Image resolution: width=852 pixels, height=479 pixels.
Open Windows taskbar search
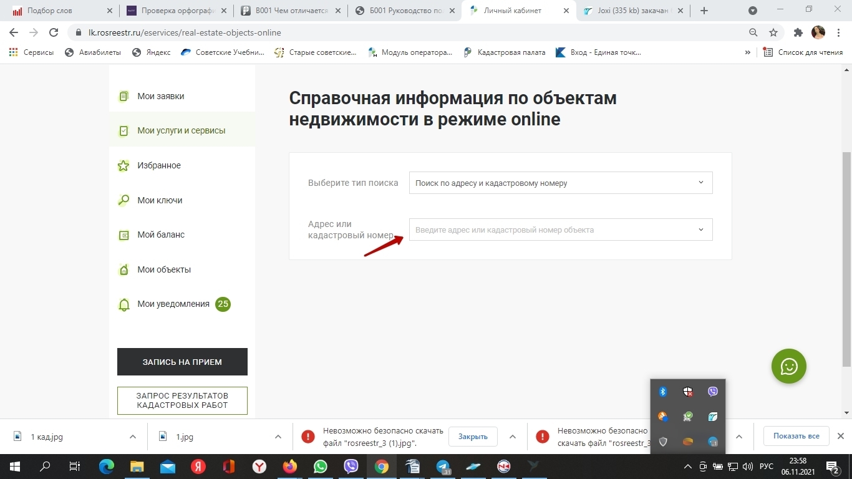tap(45, 467)
